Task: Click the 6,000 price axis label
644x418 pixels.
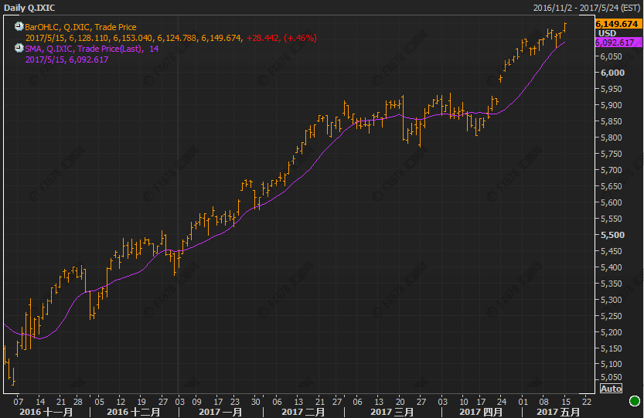Action: 612,73
